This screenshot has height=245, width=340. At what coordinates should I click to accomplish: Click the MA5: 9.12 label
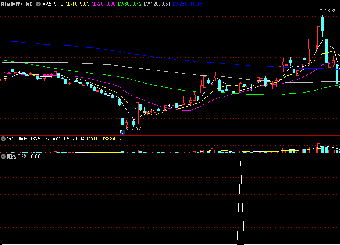click(53, 4)
